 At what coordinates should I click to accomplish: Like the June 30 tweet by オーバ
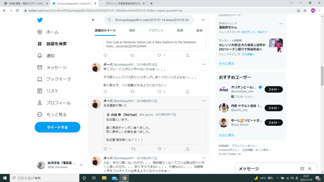click(x=159, y=92)
